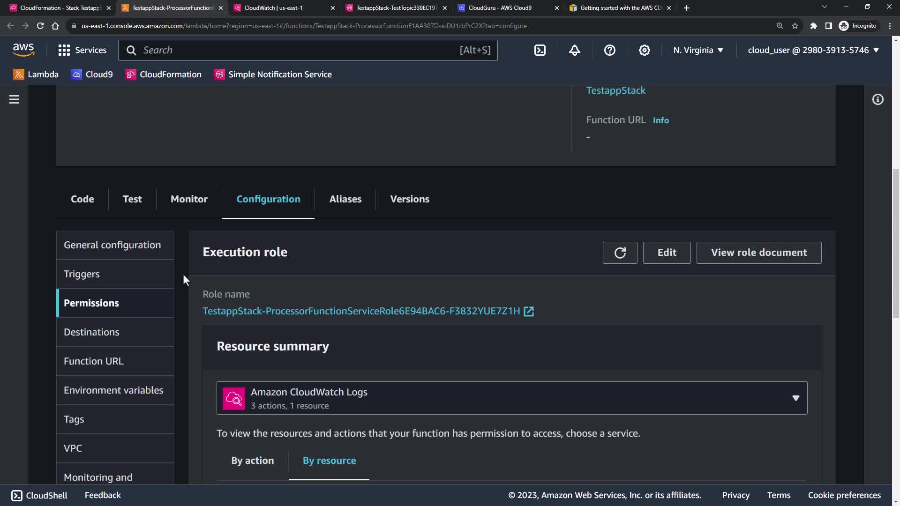Open the settings gear icon

click(645, 50)
